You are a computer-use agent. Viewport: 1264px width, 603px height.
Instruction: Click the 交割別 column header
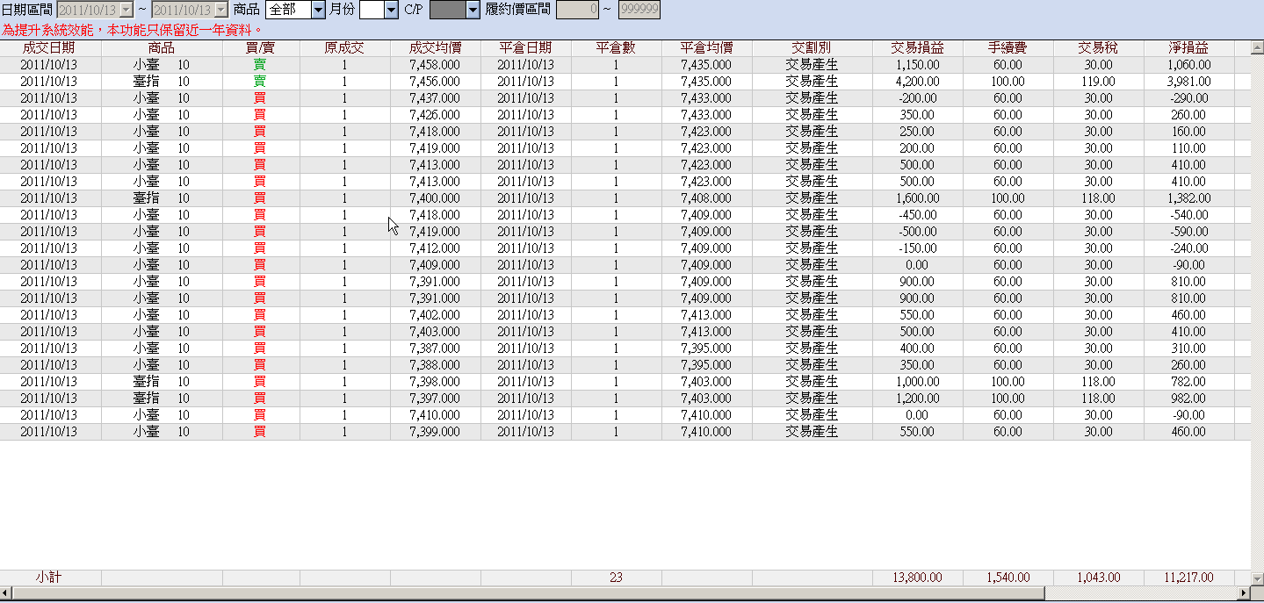[x=812, y=47]
